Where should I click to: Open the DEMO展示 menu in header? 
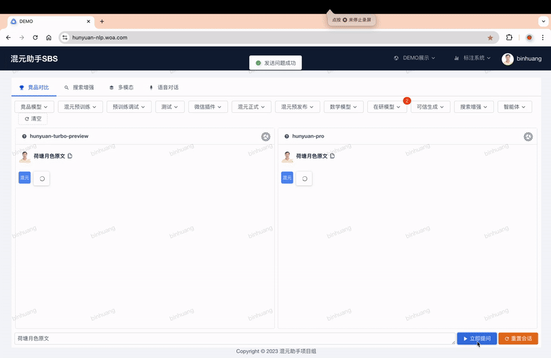click(415, 59)
